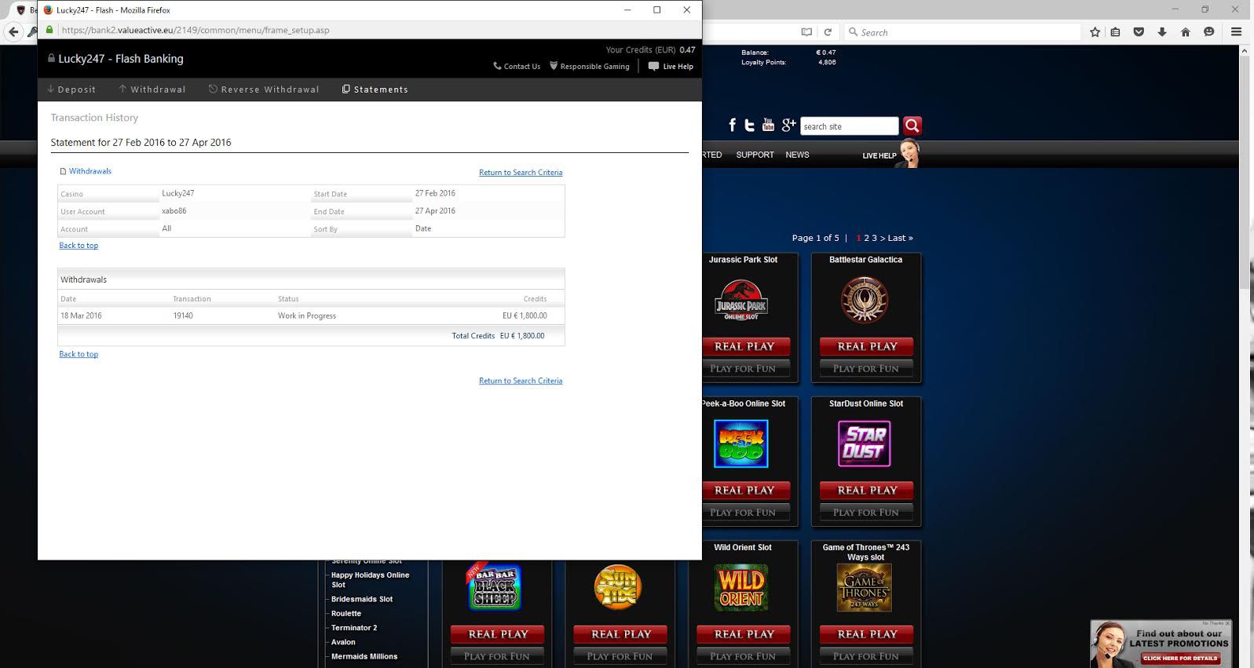Show bookmarks list icon
1254x668 pixels.
point(1116,32)
